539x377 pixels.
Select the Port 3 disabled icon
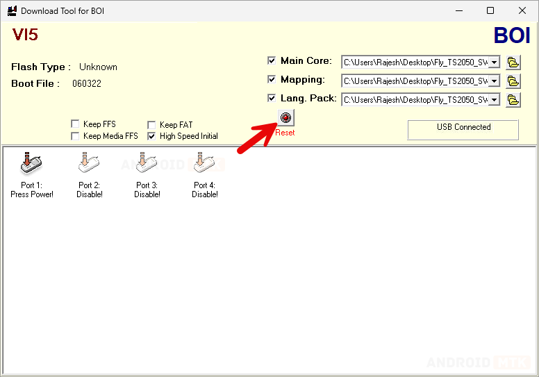[x=147, y=165]
